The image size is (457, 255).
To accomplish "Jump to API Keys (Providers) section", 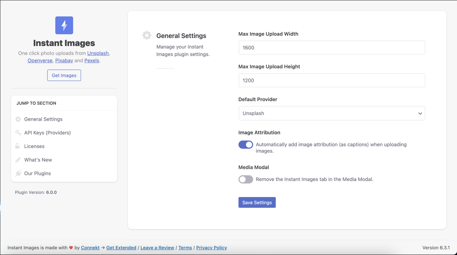I will point(47,133).
